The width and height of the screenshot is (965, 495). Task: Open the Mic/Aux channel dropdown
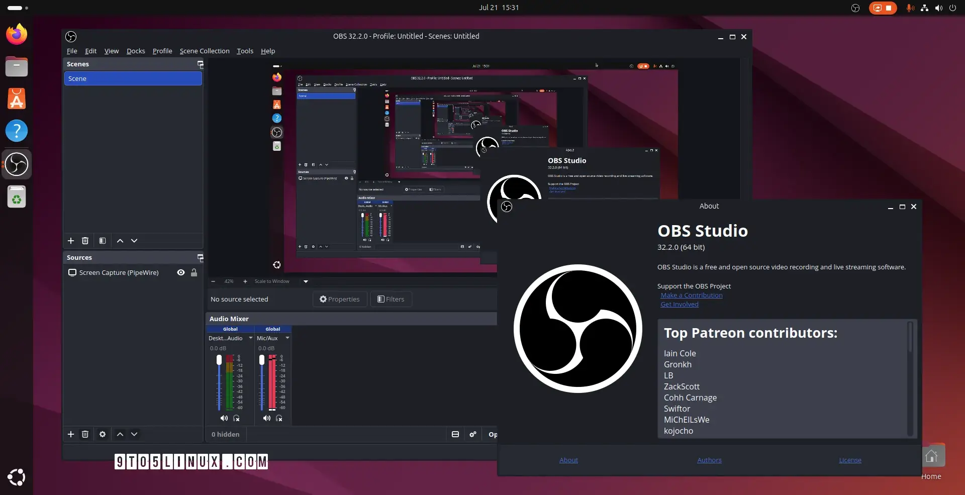coord(287,338)
